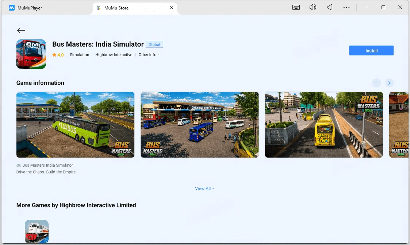This screenshot has width=410, height=245.
Task: Open the Chennai bus stand screenshot
Action: click(x=199, y=125)
